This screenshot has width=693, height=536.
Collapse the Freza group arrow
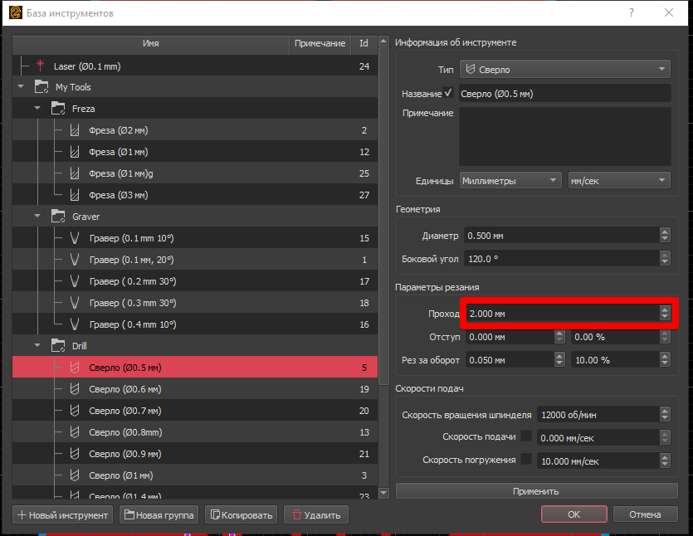click(37, 108)
